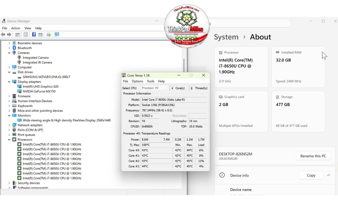Collapse the Processors node
Viewport: 338px width, 212px height.
pyautogui.click(x=9, y=140)
